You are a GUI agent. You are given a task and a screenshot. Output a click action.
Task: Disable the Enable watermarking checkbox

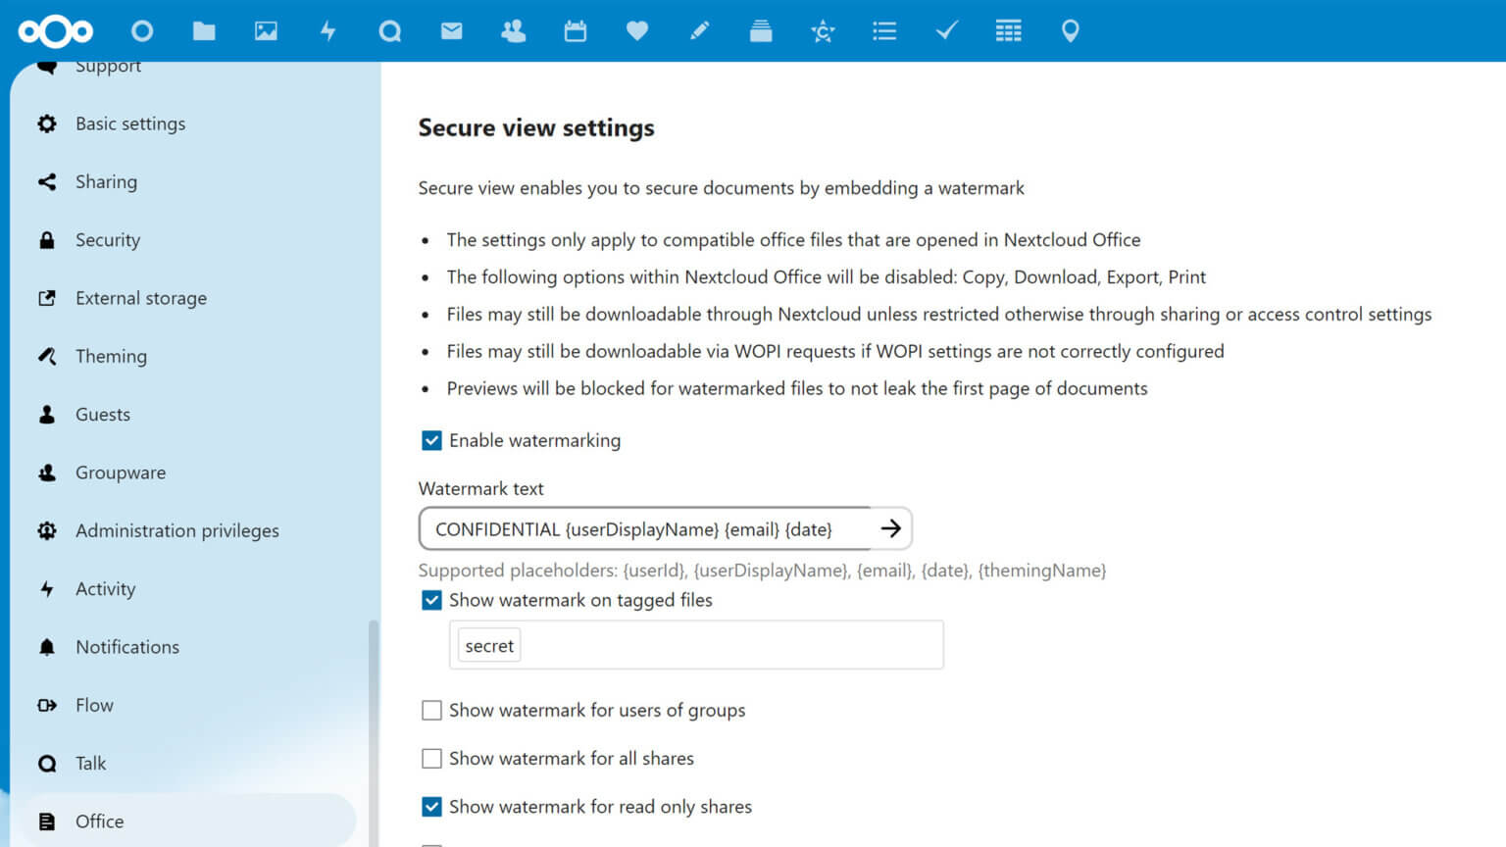tap(431, 440)
